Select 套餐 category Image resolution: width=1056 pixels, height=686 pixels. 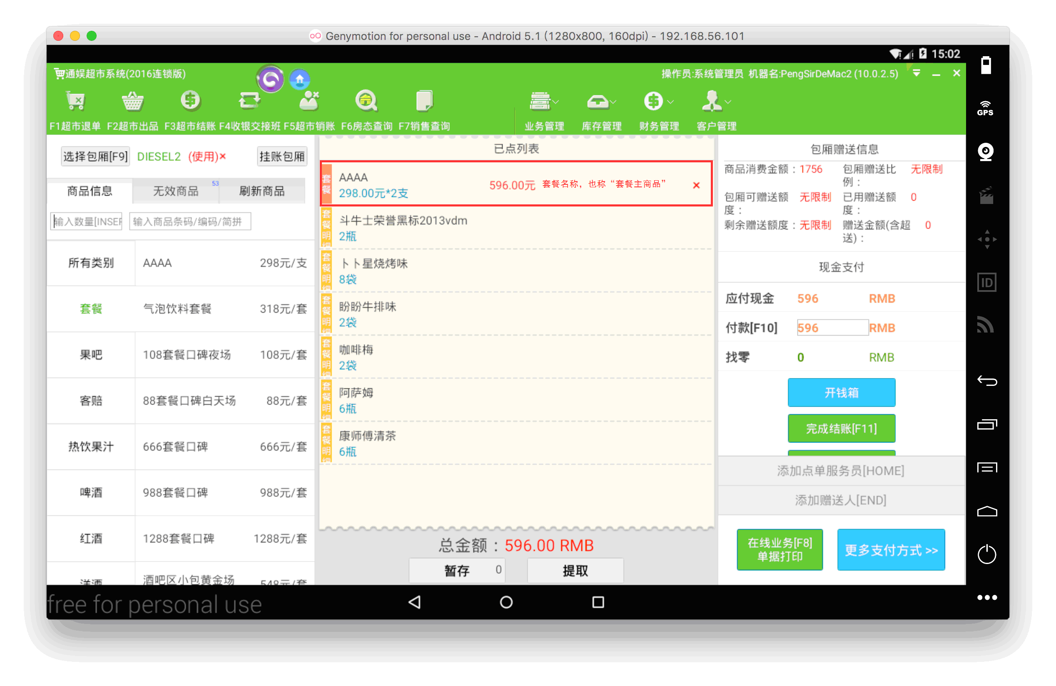[90, 308]
